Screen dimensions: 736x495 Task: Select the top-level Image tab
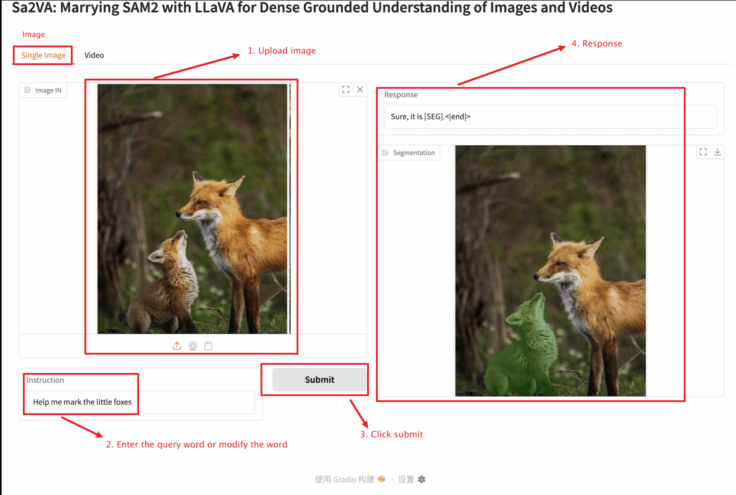33,34
